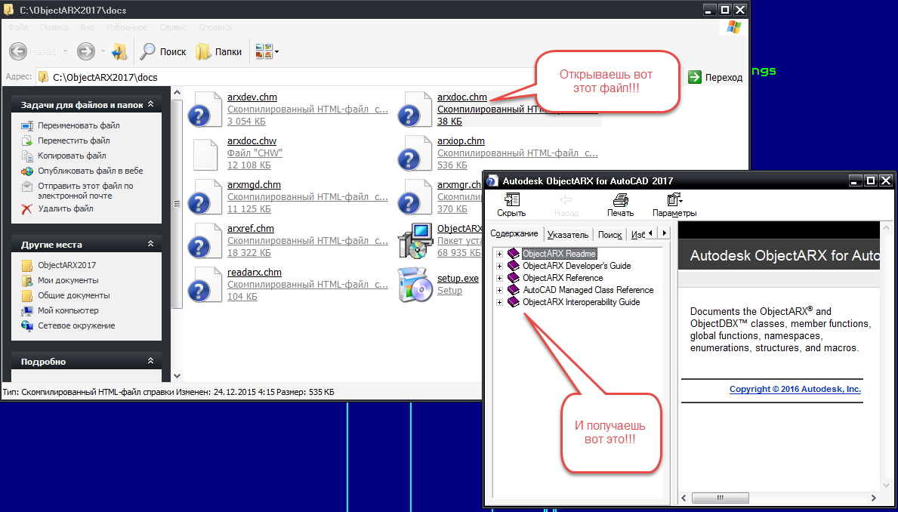This screenshot has width=898, height=512.
Task: Click the Back arrow icon in Explorer
Action: 18,51
